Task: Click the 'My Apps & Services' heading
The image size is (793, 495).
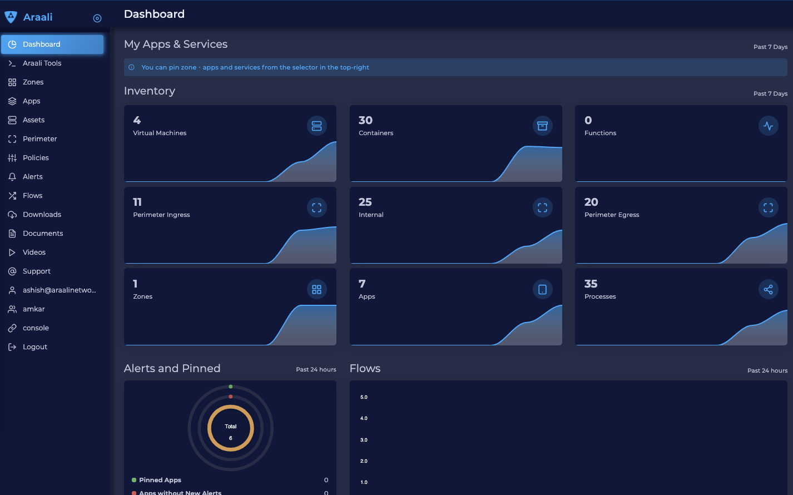Action: 176,44
